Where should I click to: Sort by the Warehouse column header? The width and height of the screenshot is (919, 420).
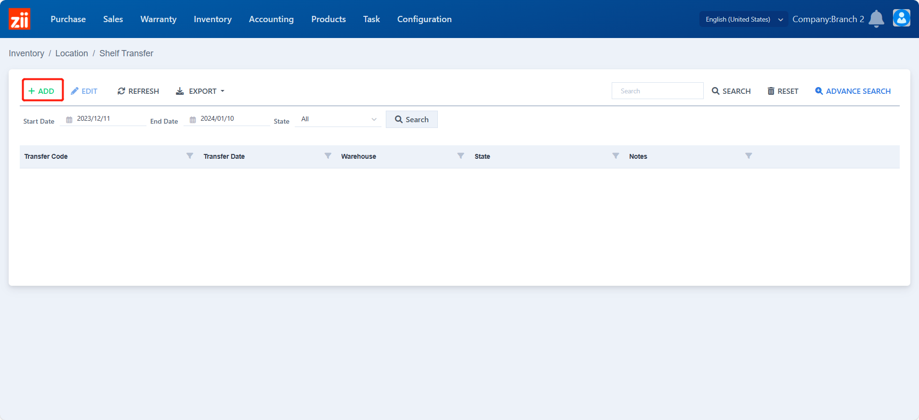click(x=358, y=156)
